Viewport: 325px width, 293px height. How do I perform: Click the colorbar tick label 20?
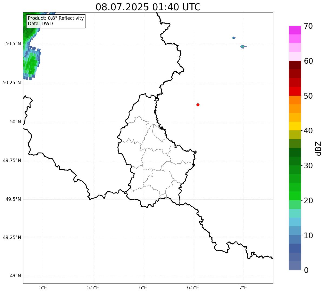pyautogui.click(x=308, y=201)
